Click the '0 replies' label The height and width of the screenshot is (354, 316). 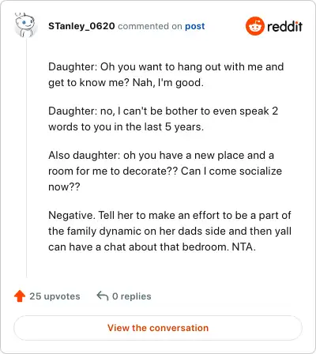click(x=132, y=296)
